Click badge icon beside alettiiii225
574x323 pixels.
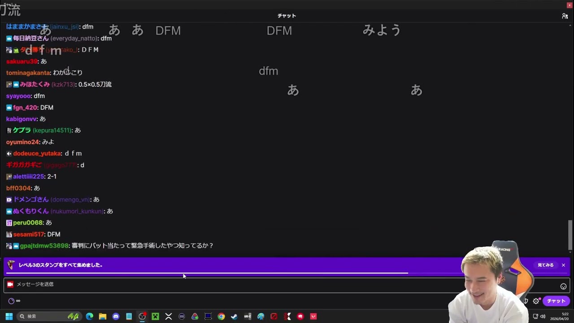(x=9, y=177)
